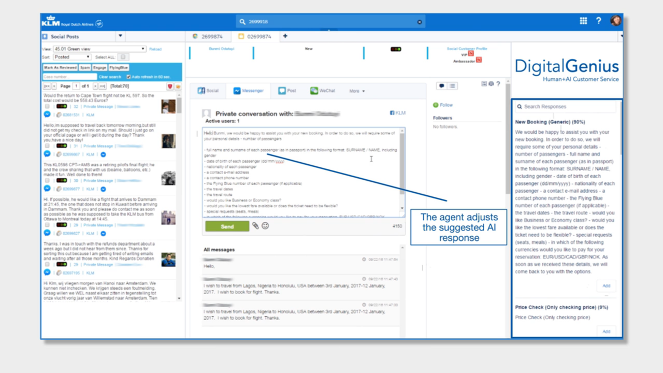Click the help icon beside the print icon
The width and height of the screenshot is (663, 373).
tap(498, 83)
